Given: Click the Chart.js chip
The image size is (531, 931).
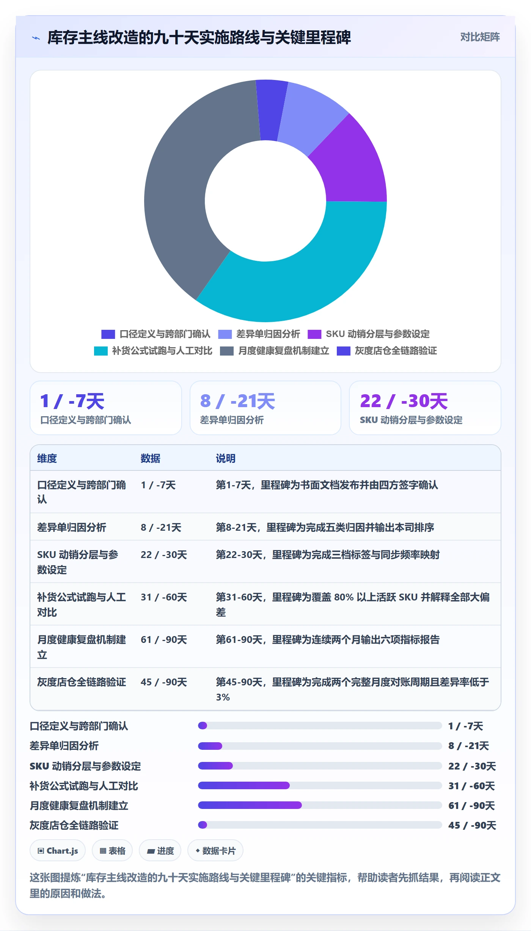Looking at the screenshot, I should pyautogui.click(x=58, y=851).
